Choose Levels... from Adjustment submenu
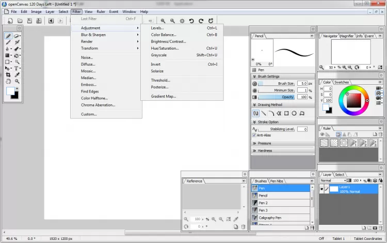Viewport: 387px width, 243px height. [182, 28]
